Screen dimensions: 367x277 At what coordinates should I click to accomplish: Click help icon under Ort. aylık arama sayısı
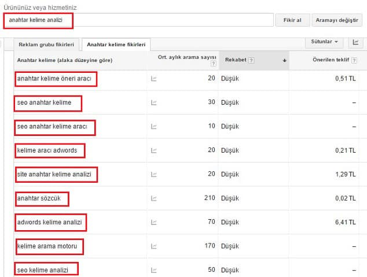[x=213, y=64]
